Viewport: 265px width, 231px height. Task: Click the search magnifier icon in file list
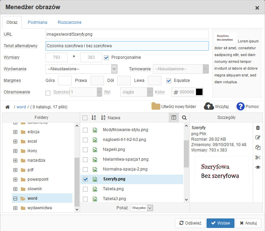(184, 118)
